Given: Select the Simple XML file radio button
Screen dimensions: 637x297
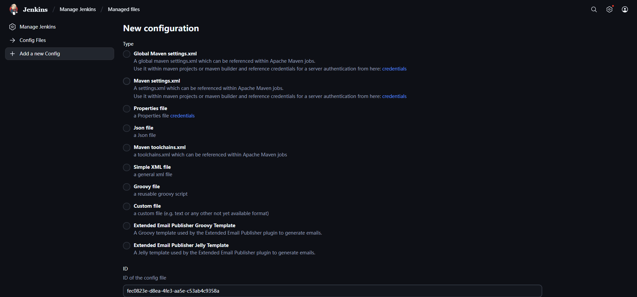Looking at the screenshot, I should [127, 167].
